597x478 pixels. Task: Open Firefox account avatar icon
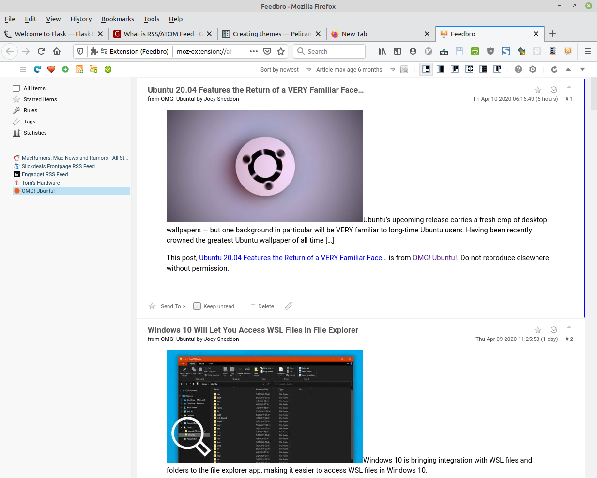(413, 51)
